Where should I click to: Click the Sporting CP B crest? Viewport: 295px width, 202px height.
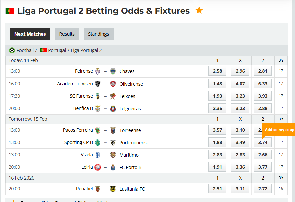tap(98, 142)
